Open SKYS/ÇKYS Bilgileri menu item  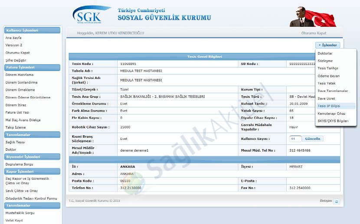(x=333, y=121)
